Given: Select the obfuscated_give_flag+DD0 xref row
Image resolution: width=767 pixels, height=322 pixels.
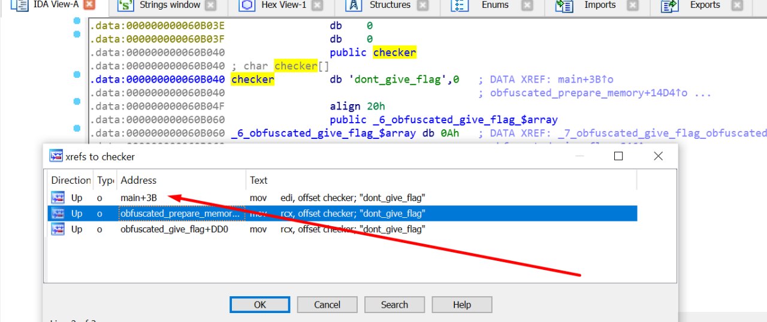Looking at the screenshot, I should (342, 229).
